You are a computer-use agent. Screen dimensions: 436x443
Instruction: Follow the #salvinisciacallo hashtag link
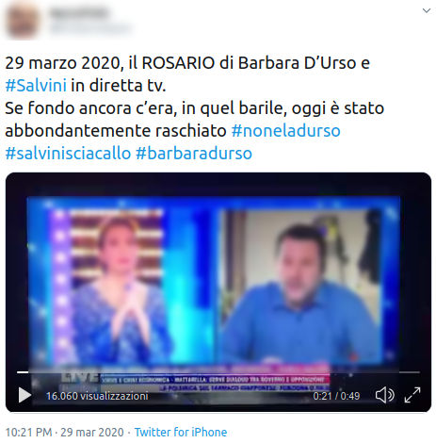[68, 154]
